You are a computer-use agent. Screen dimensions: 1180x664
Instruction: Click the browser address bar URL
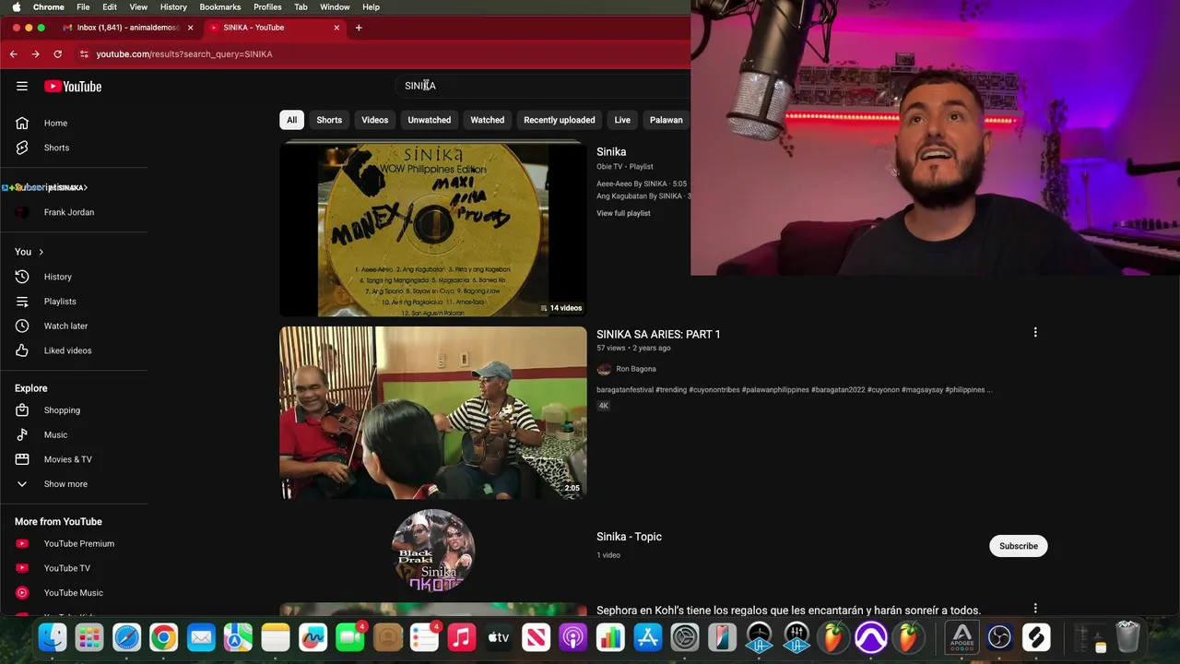click(184, 54)
